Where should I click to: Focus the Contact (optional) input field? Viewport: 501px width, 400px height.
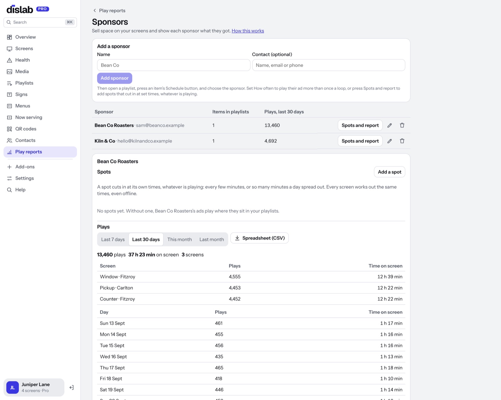pyautogui.click(x=328, y=65)
